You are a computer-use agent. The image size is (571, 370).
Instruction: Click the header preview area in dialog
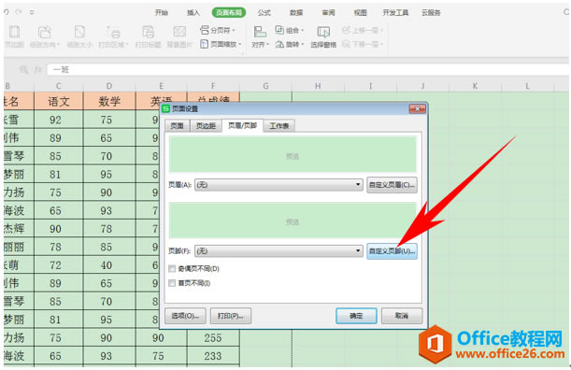(293, 153)
